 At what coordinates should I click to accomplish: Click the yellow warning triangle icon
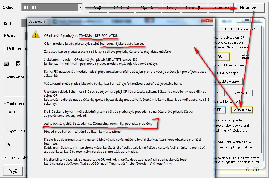(35, 34)
